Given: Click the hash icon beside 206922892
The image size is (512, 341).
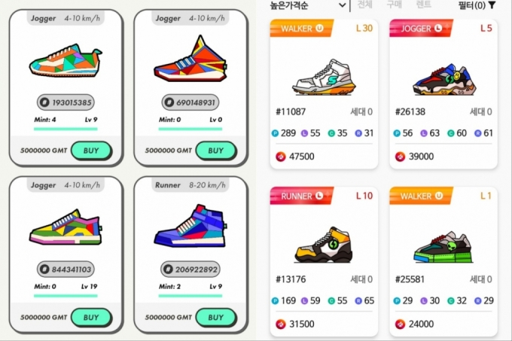Looking at the screenshot, I should click(x=168, y=269).
